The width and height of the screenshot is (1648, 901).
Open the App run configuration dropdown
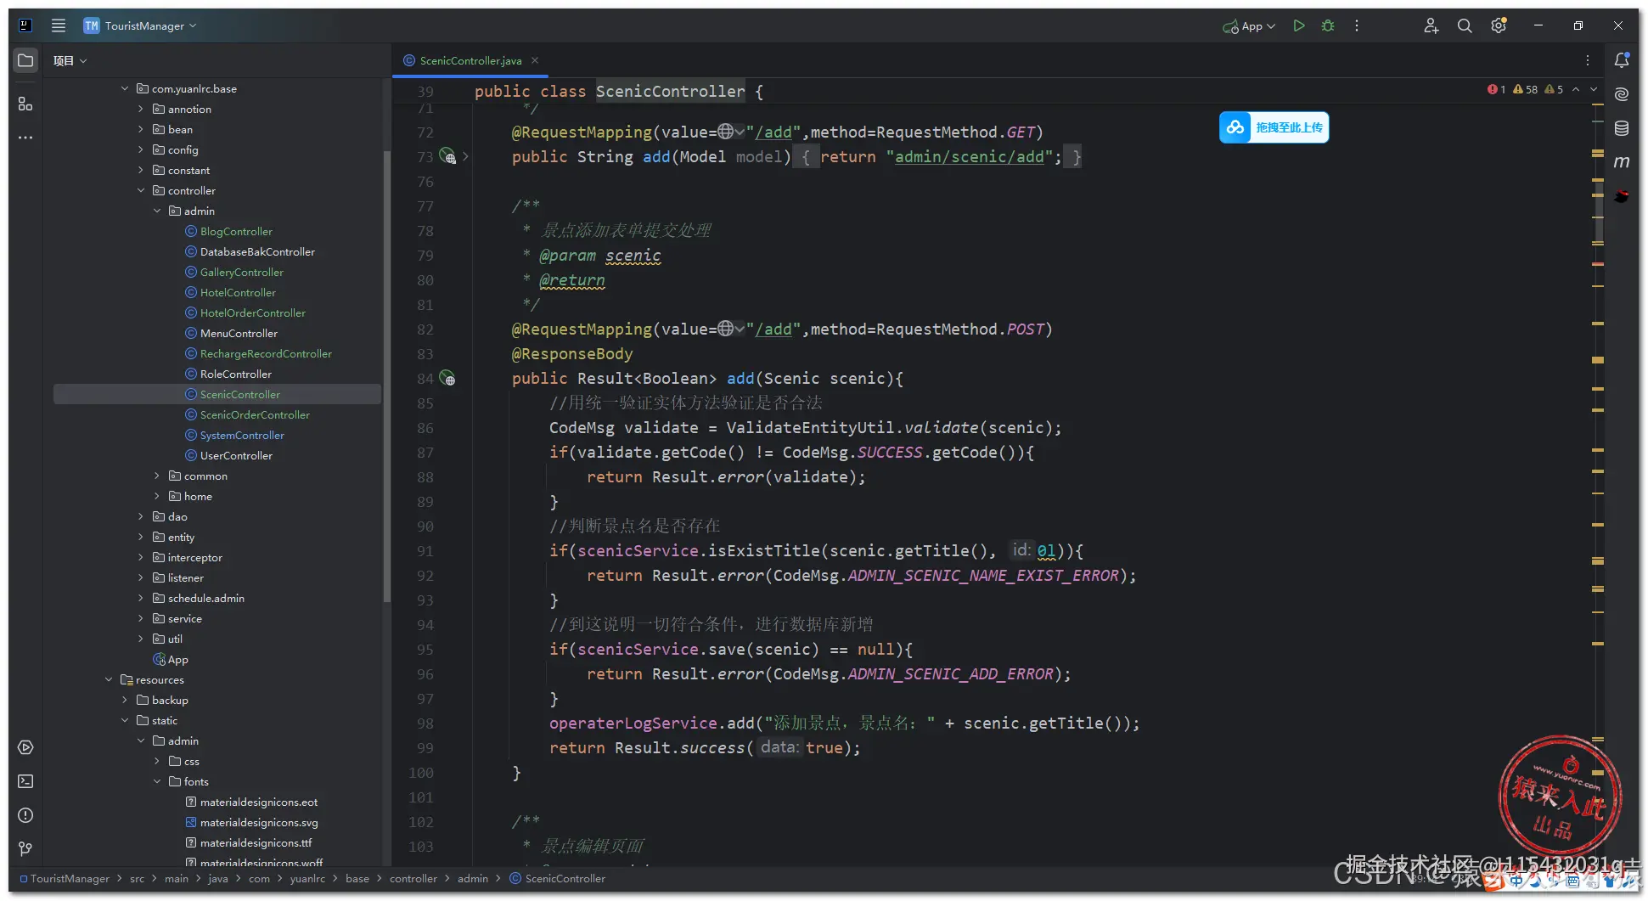(1249, 25)
